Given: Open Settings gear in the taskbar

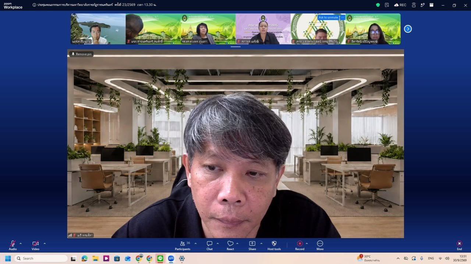Looking at the screenshot, I should coord(182,258).
